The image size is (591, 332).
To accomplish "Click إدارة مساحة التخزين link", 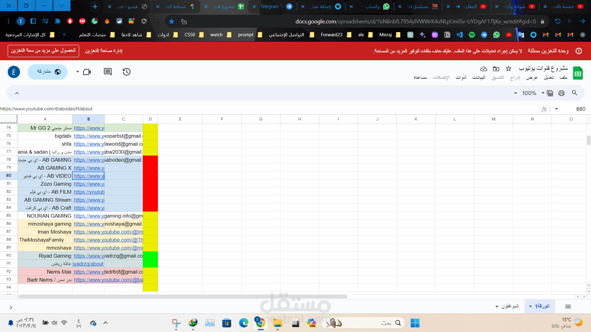I will [x=104, y=51].
